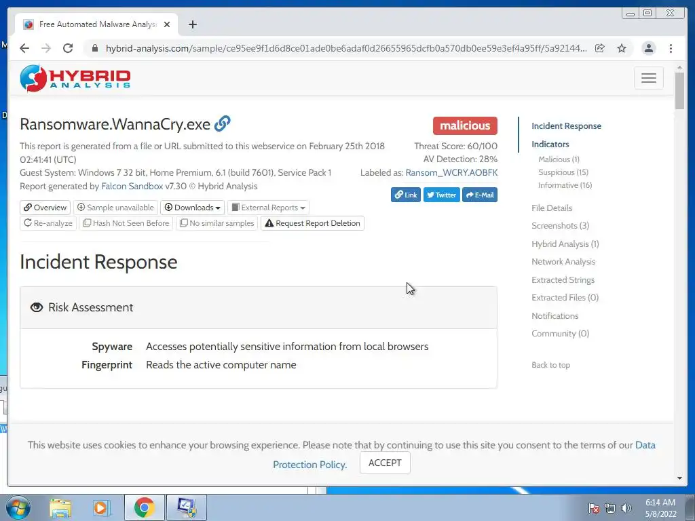Bookmark this page with the star icon
Image resolution: width=695 pixels, height=521 pixels.
622,48
